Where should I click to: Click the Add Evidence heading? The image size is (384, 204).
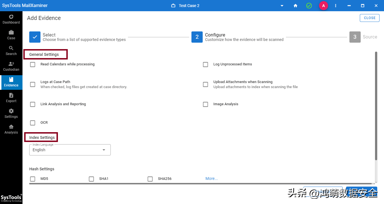click(44, 18)
